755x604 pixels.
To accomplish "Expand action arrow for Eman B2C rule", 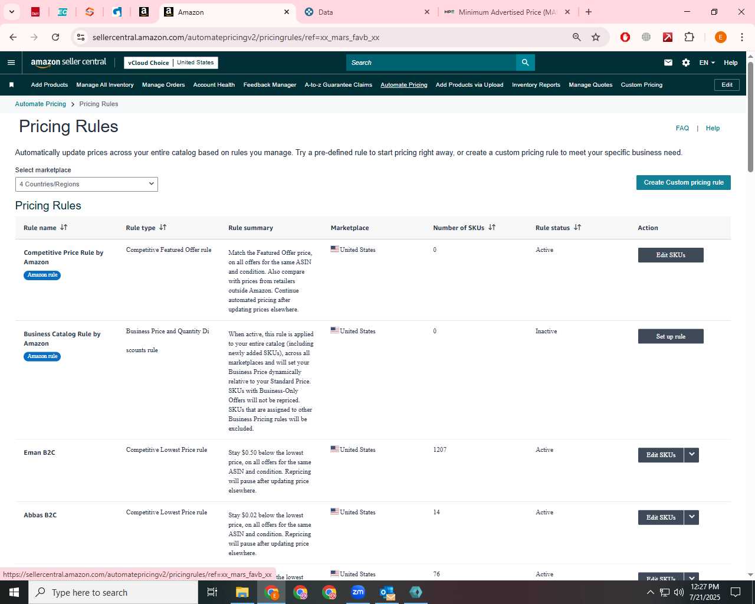I will point(691,455).
